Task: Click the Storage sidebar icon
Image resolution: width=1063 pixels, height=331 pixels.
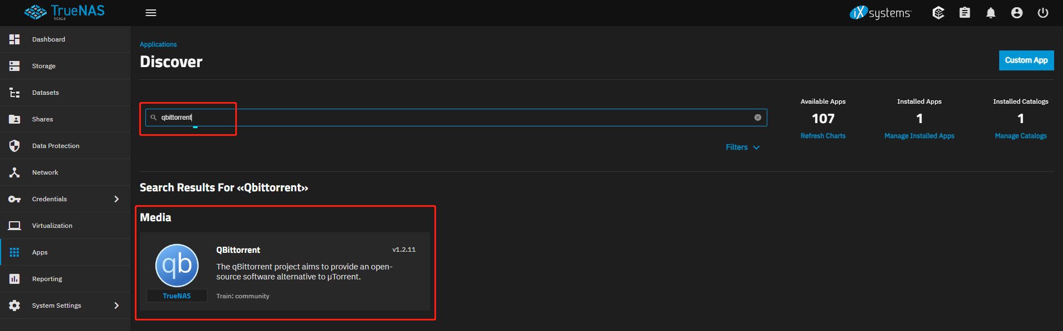Action: 14,66
